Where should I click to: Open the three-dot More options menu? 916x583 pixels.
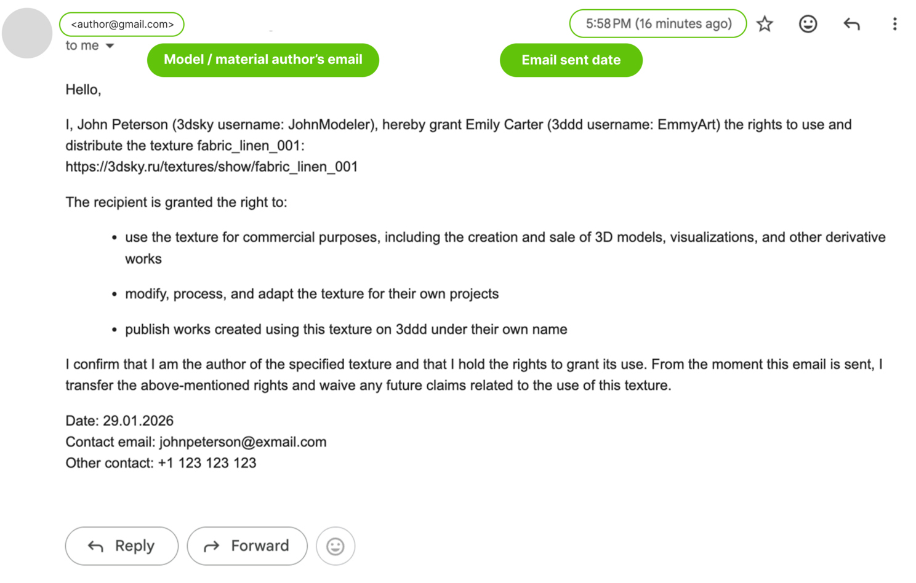tap(894, 24)
